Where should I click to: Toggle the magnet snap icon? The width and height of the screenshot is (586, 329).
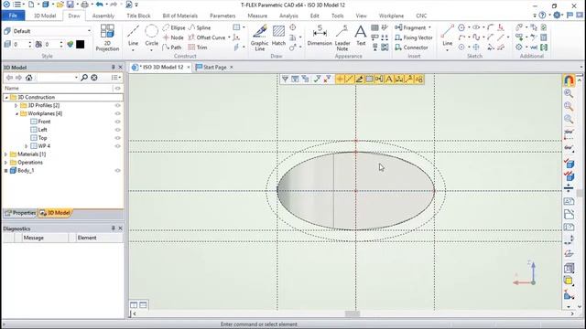569,80
